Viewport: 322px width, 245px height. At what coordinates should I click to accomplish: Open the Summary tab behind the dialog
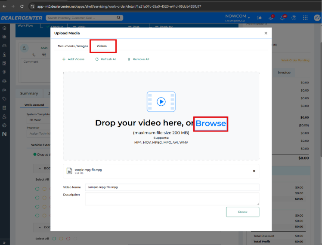click(29, 94)
